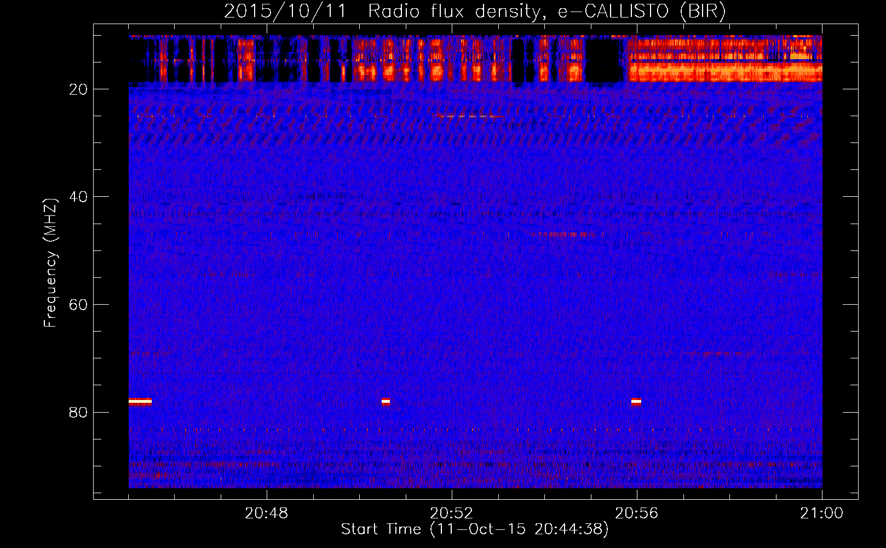Click the long white burst marker at the plot's left edge
The width and height of the screenshot is (886, 548).
[x=140, y=402]
